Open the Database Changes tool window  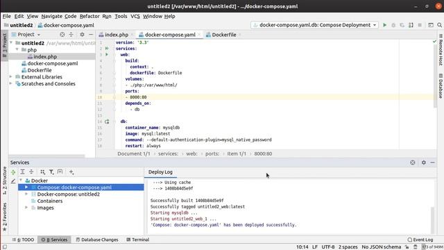point(97,240)
